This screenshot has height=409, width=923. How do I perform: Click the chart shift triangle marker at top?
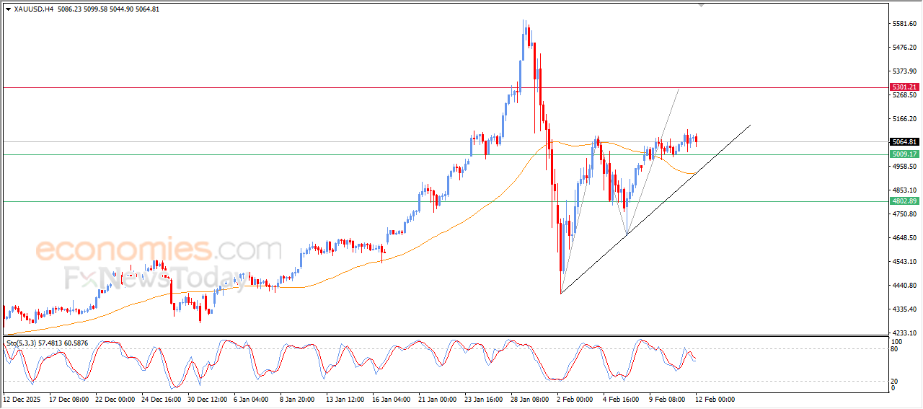click(x=700, y=6)
